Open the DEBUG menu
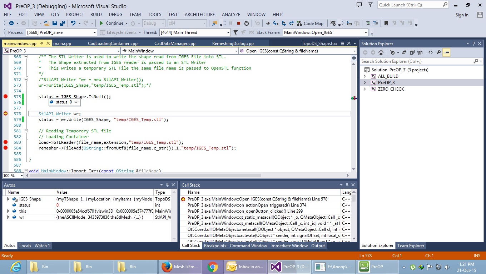This screenshot has width=486, height=274. [115, 15]
